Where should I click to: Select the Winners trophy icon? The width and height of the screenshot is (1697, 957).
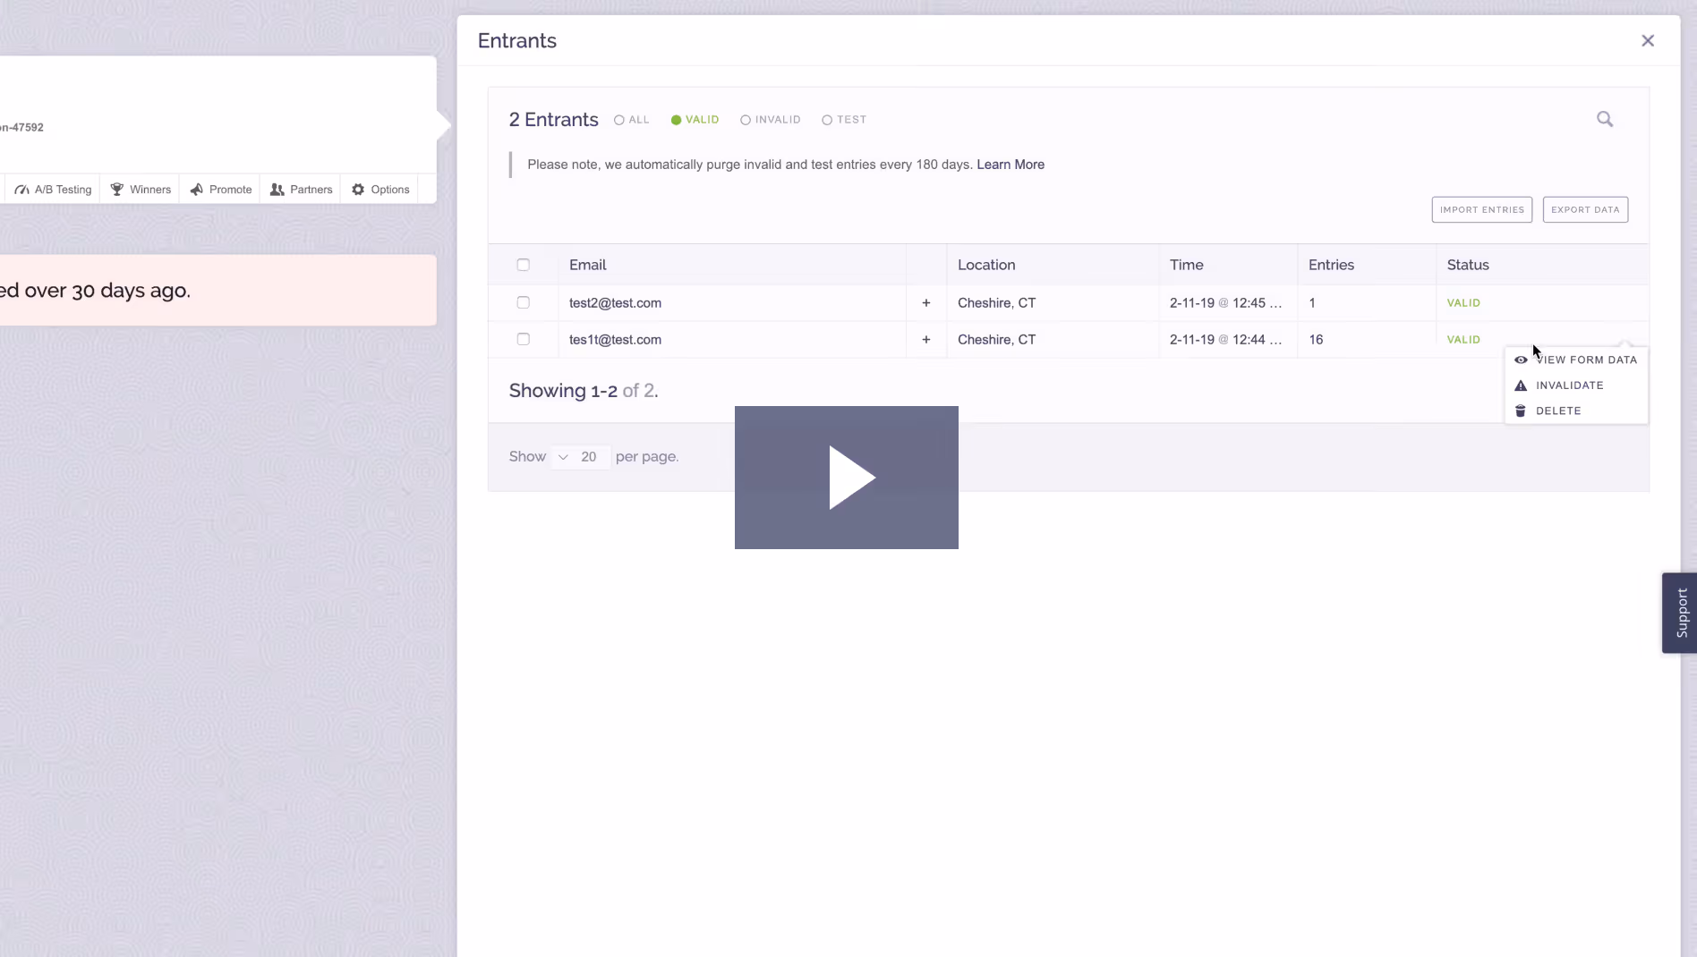click(x=117, y=189)
